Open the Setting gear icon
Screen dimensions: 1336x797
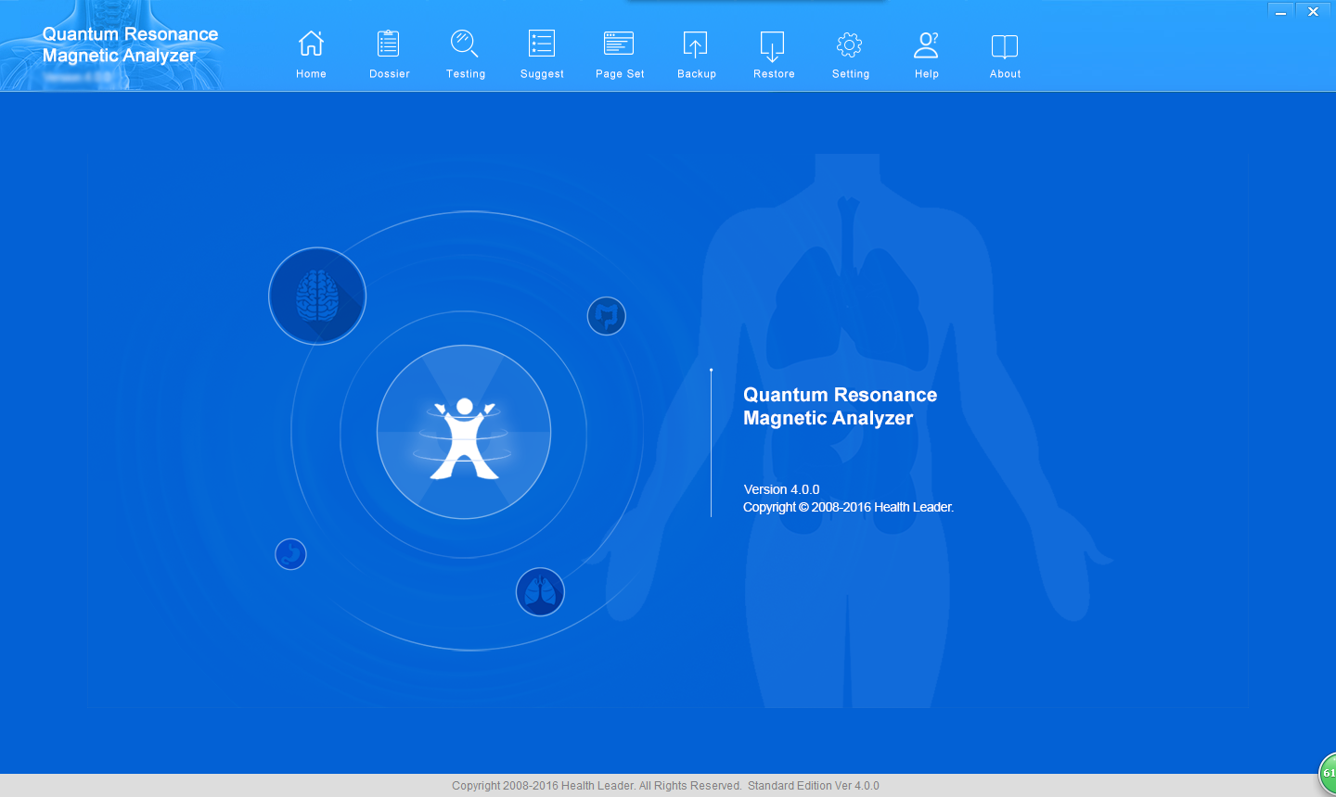[x=850, y=44]
